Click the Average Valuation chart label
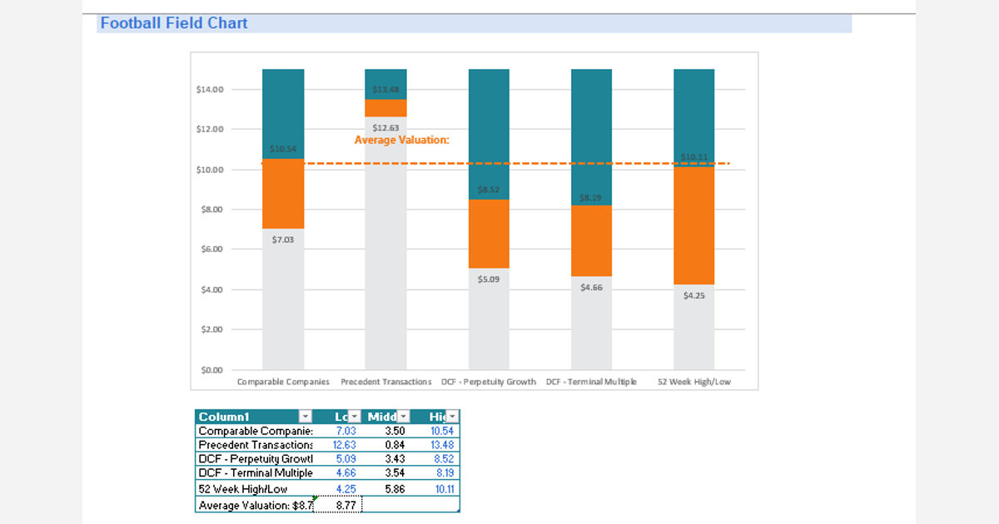Screen dimensions: 999x524 coord(401,141)
